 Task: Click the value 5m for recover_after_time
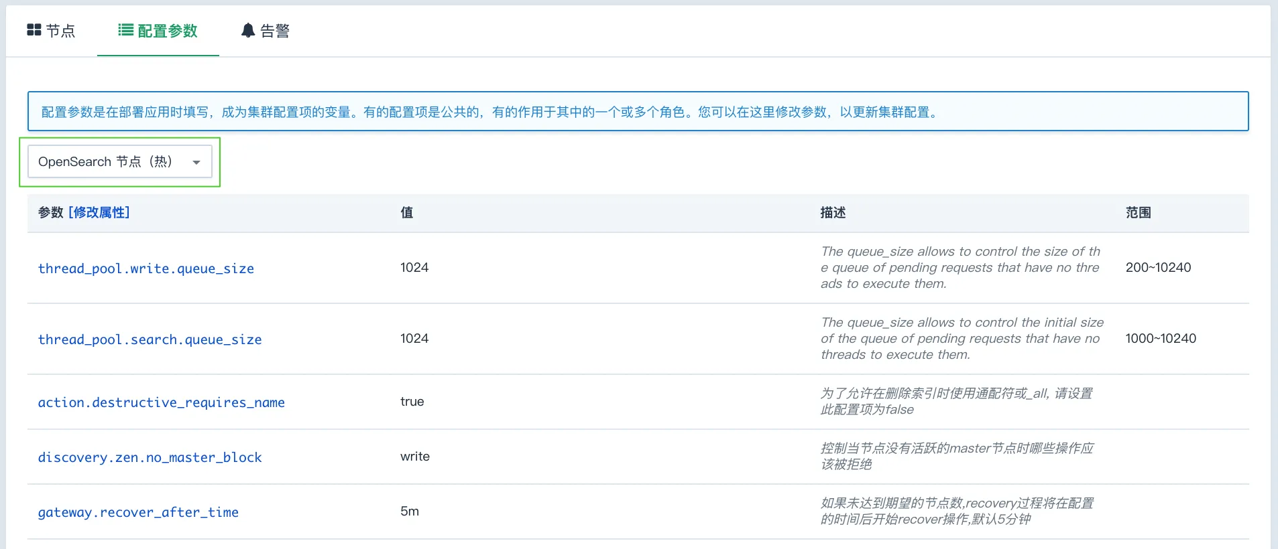click(410, 512)
